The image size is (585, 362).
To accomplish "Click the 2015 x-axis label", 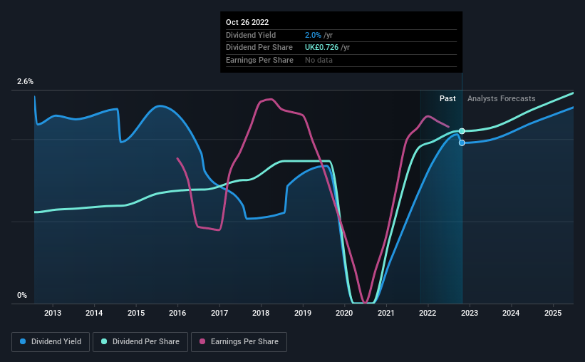I will 136,313.
